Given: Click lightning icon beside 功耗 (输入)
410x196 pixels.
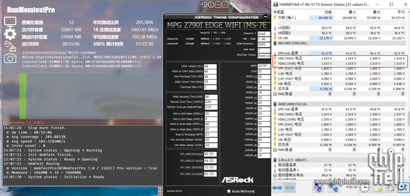Looking at the screenshot, I should click(275, 18).
